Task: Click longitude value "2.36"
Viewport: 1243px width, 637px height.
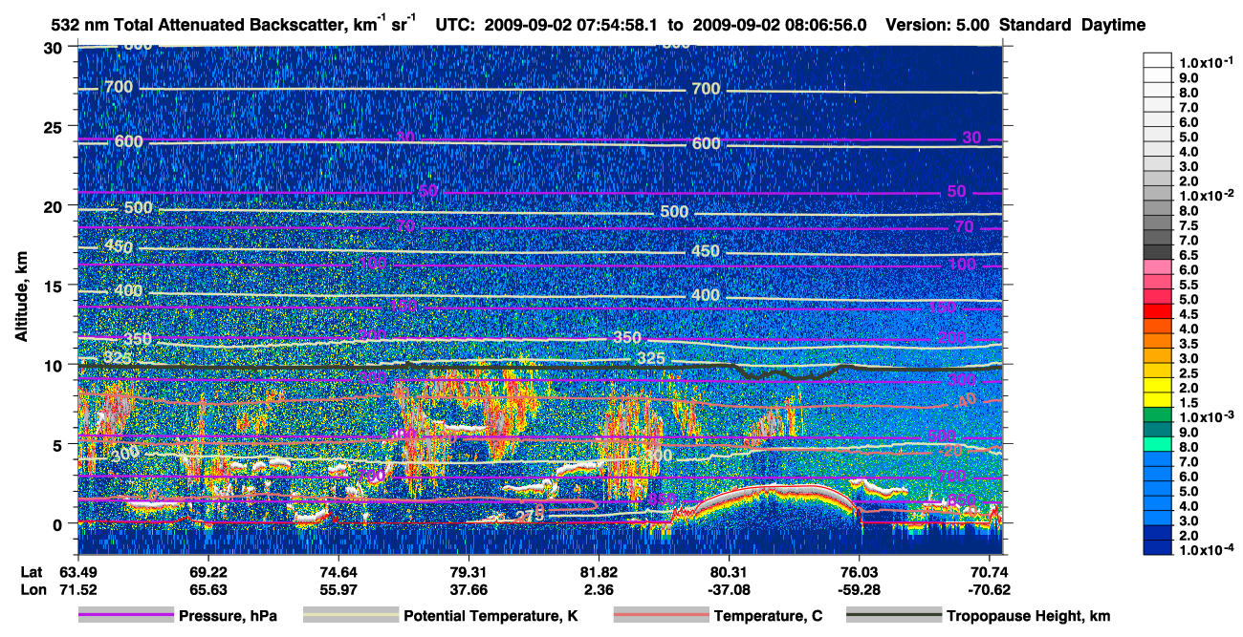Action: [x=599, y=589]
